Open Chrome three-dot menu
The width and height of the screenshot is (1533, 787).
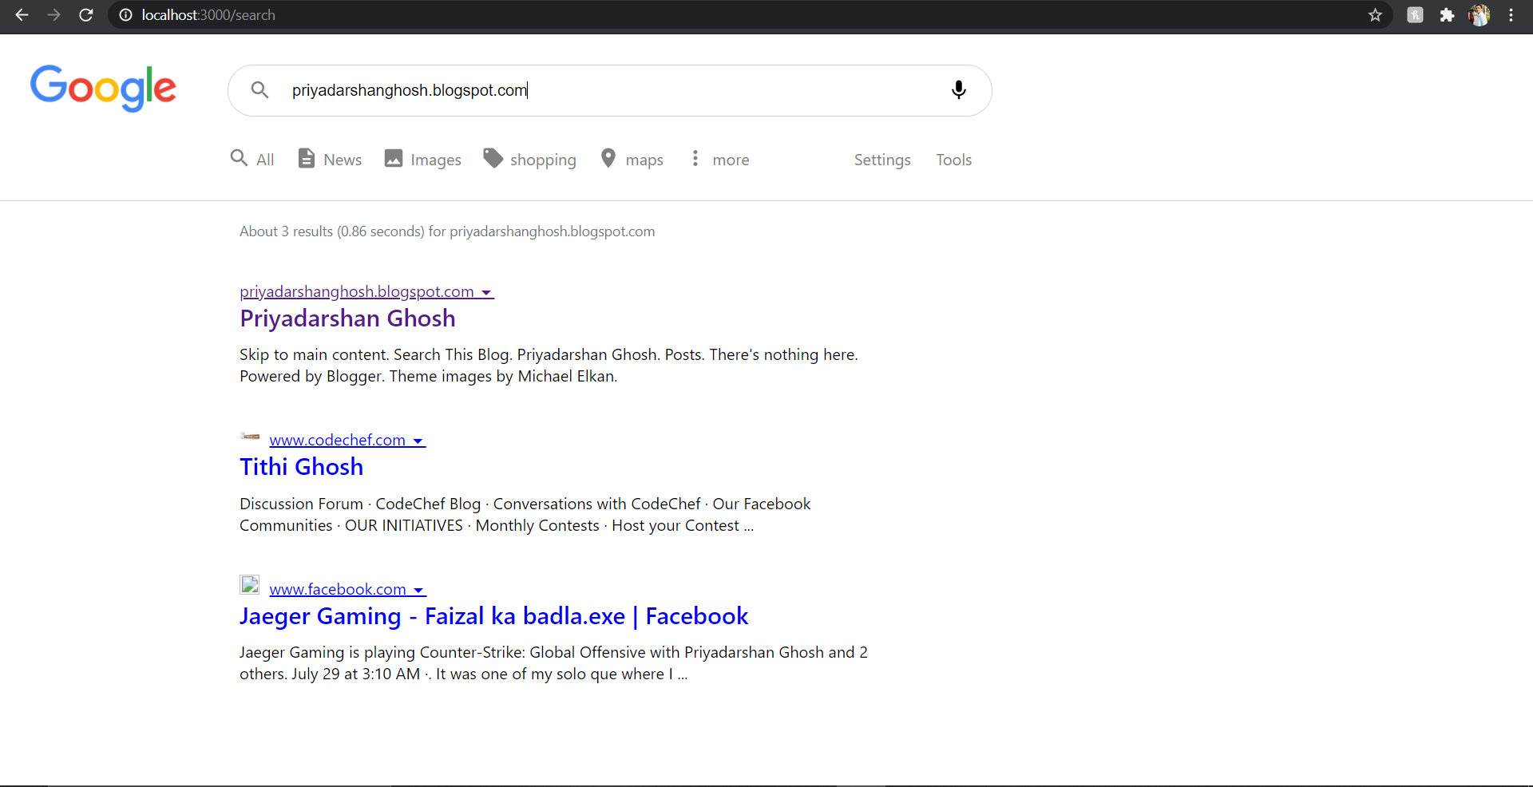pos(1511,15)
